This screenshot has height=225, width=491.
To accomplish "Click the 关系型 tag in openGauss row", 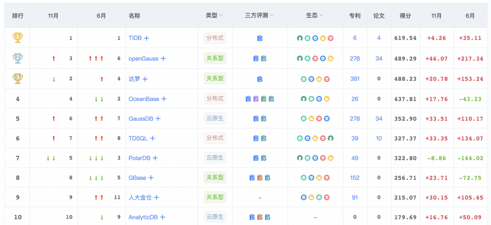I will pos(215,58).
